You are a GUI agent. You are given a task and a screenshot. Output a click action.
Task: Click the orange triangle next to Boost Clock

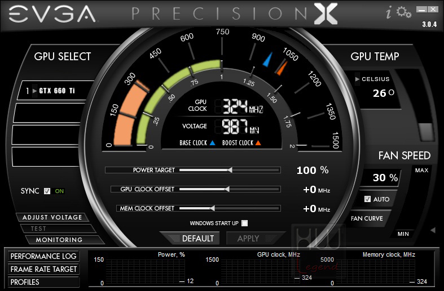click(x=258, y=143)
